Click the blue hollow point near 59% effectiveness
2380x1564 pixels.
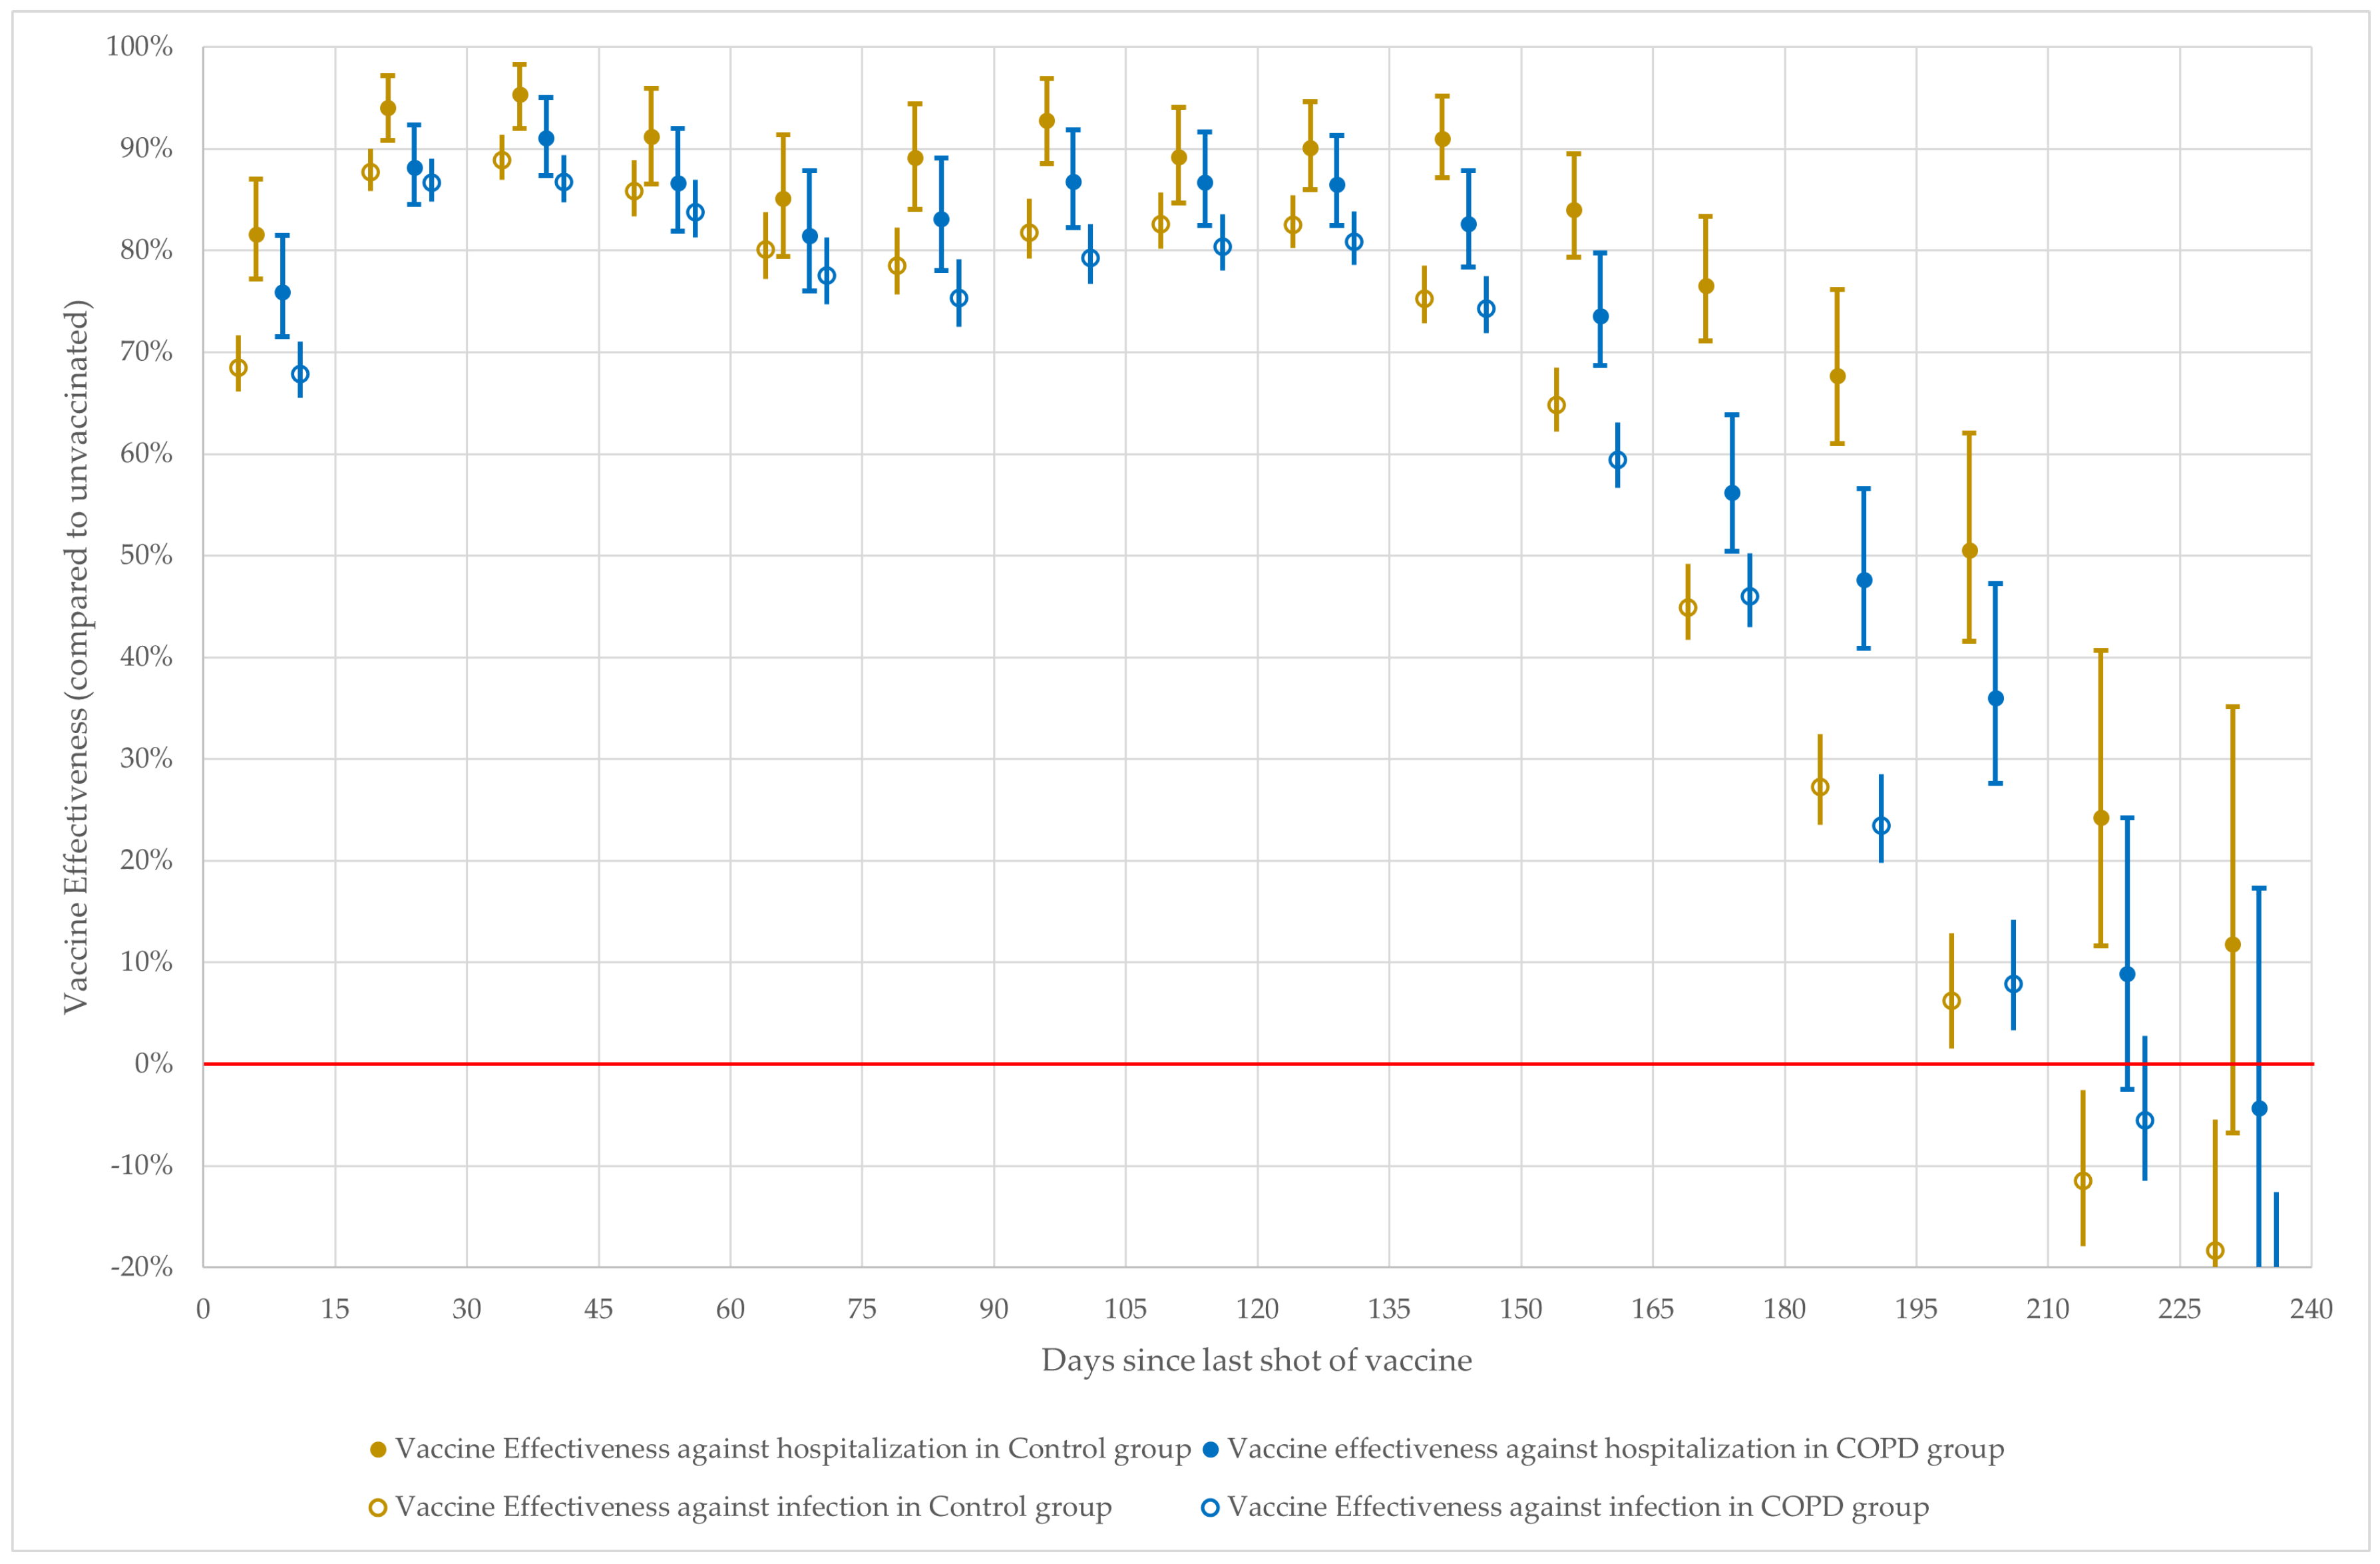point(1617,460)
